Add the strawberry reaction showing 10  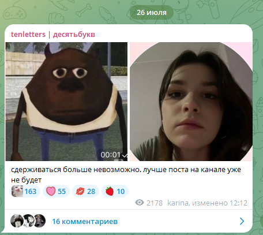(x=115, y=191)
